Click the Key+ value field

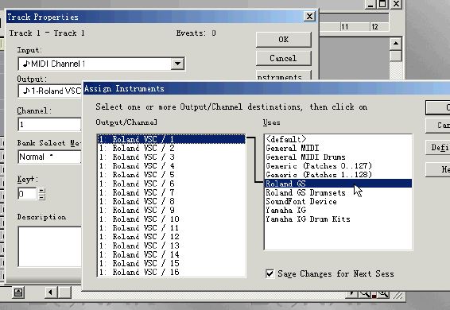tap(27, 194)
